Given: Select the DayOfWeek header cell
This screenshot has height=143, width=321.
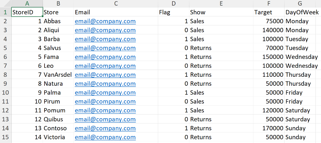Looking at the screenshot, I should [300, 12].
